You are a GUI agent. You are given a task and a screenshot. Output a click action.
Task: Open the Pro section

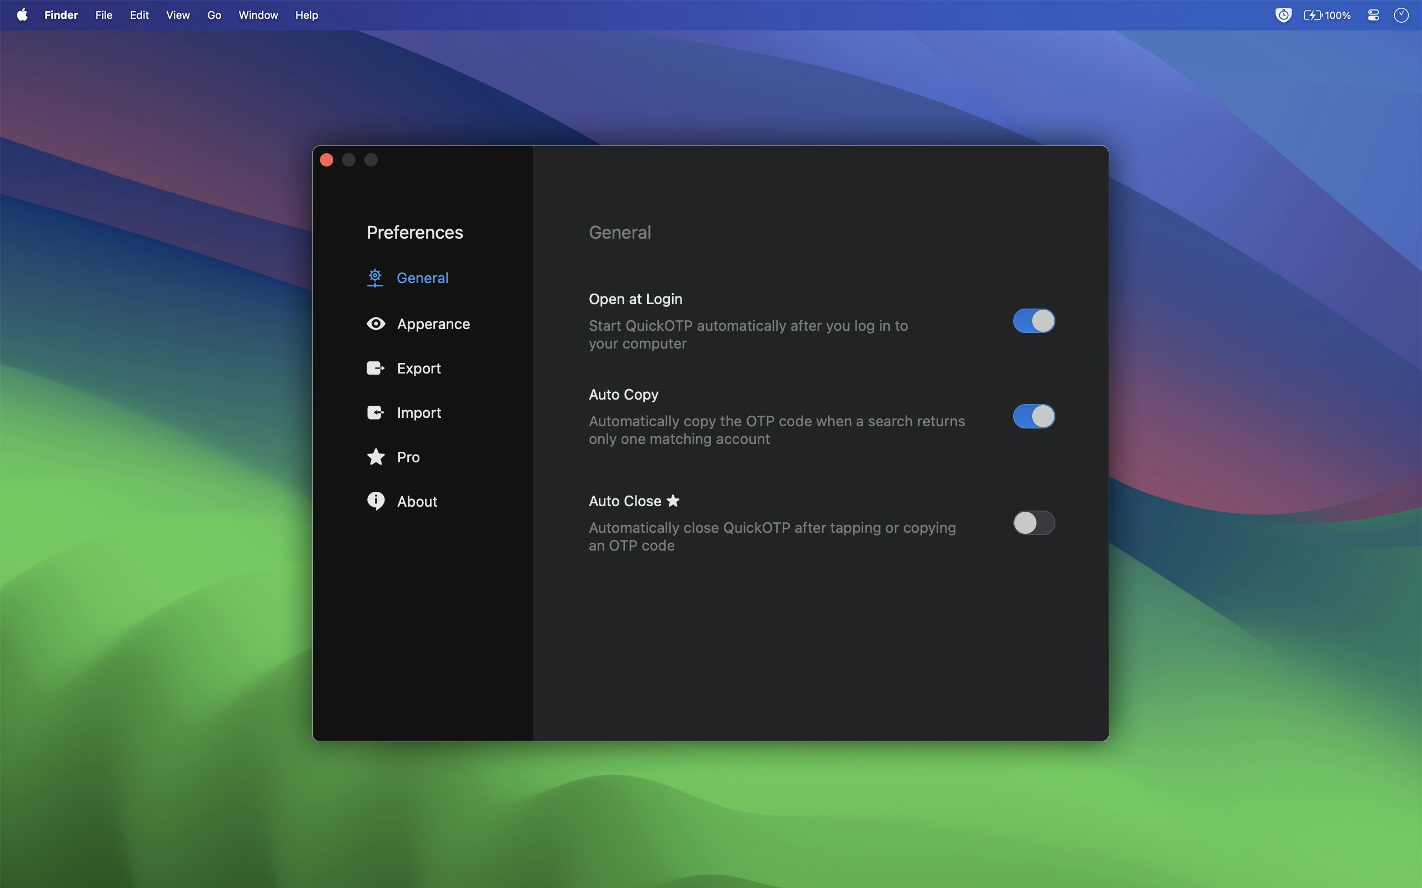[393, 457]
